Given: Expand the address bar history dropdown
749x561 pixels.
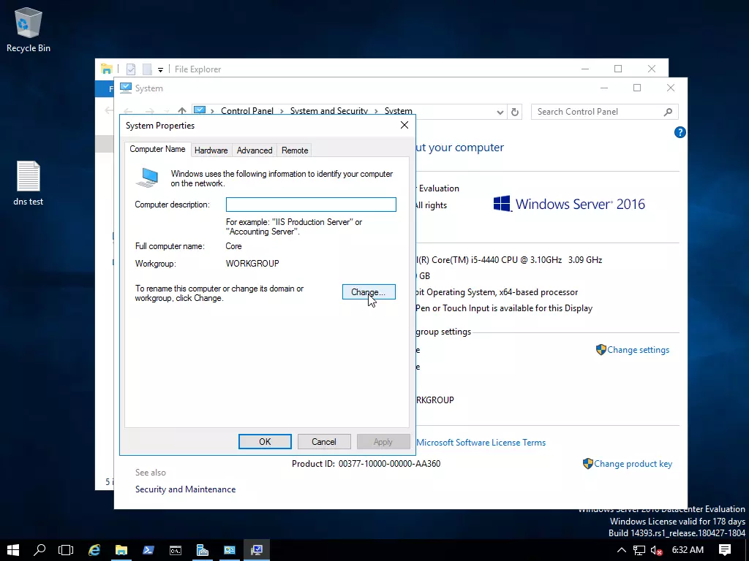Looking at the screenshot, I should tap(500, 112).
